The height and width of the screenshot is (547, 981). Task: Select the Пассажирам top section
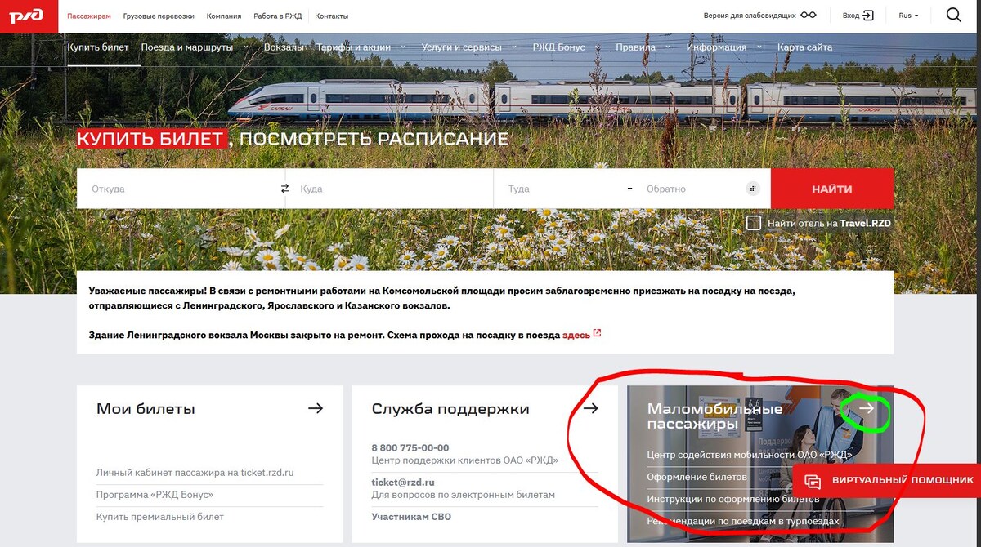pyautogui.click(x=89, y=16)
